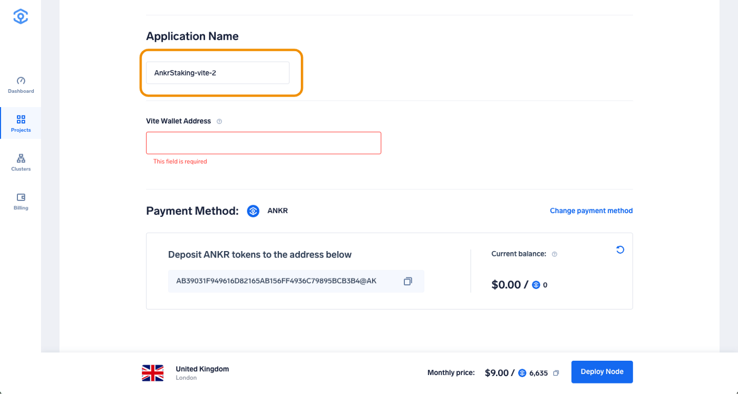Click the Dashboard label in sidebar

(x=21, y=91)
